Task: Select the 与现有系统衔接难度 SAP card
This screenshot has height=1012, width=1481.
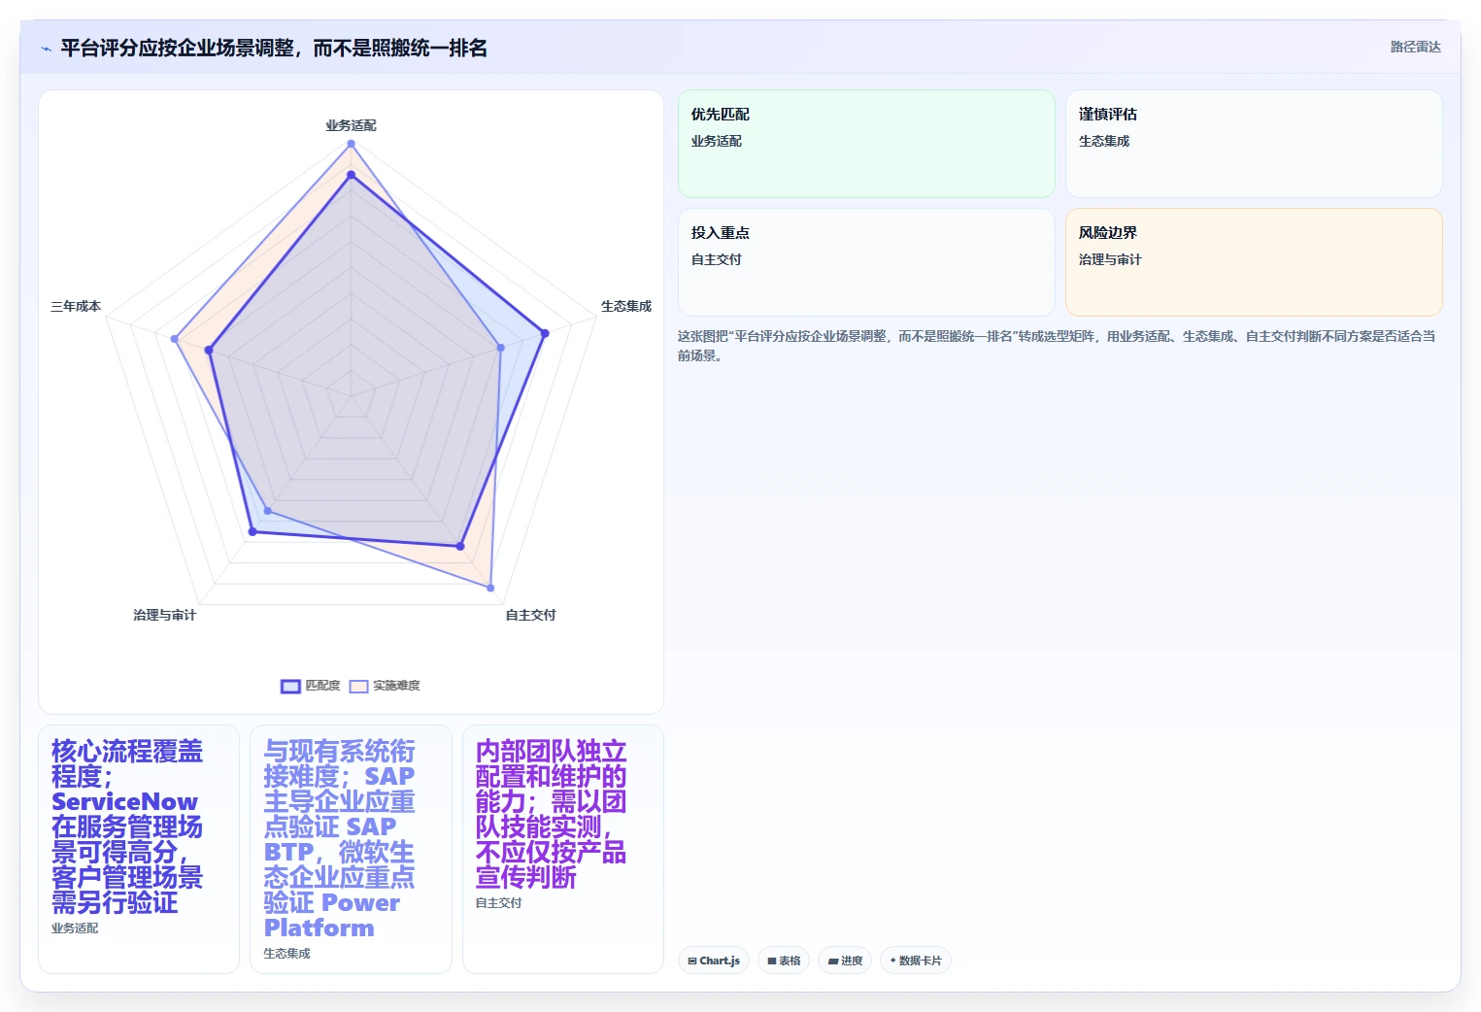Action: (x=351, y=849)
